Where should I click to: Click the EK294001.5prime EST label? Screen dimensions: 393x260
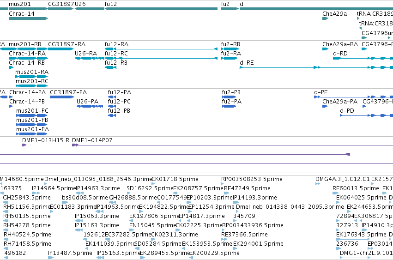pyautogui.click(x=259, y=244)
